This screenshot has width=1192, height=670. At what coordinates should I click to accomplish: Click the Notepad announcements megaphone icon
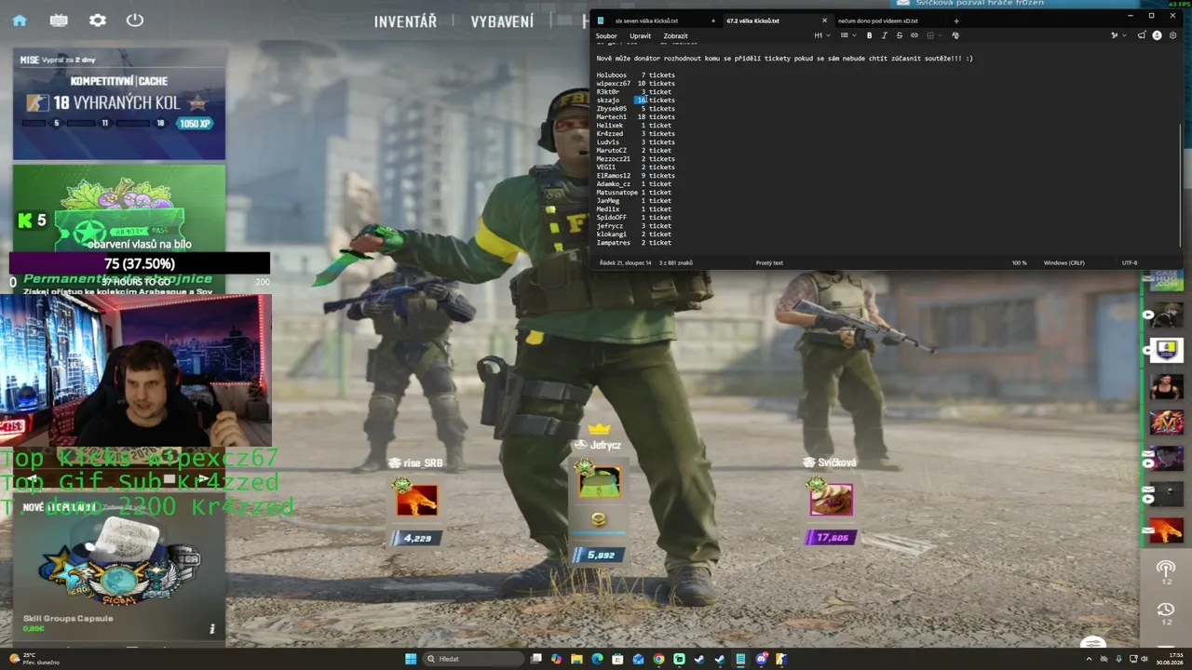[x=1143, y=35]
